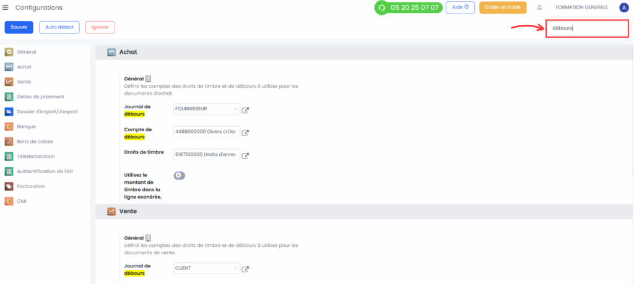Open external link beside Droits de timbre
Image resolution: width=634 pixels, height=284 pixels.
[x=245, y=155]
